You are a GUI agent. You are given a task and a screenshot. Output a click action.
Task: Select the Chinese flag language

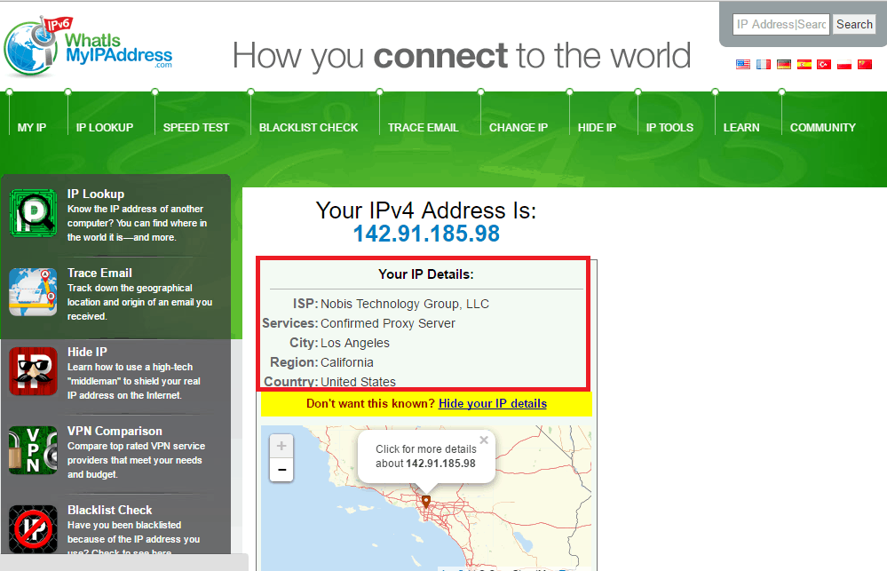pos(865,65)
